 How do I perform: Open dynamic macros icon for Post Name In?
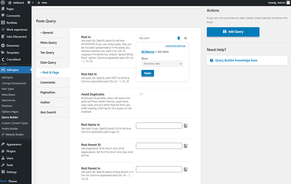pos(186,126)
